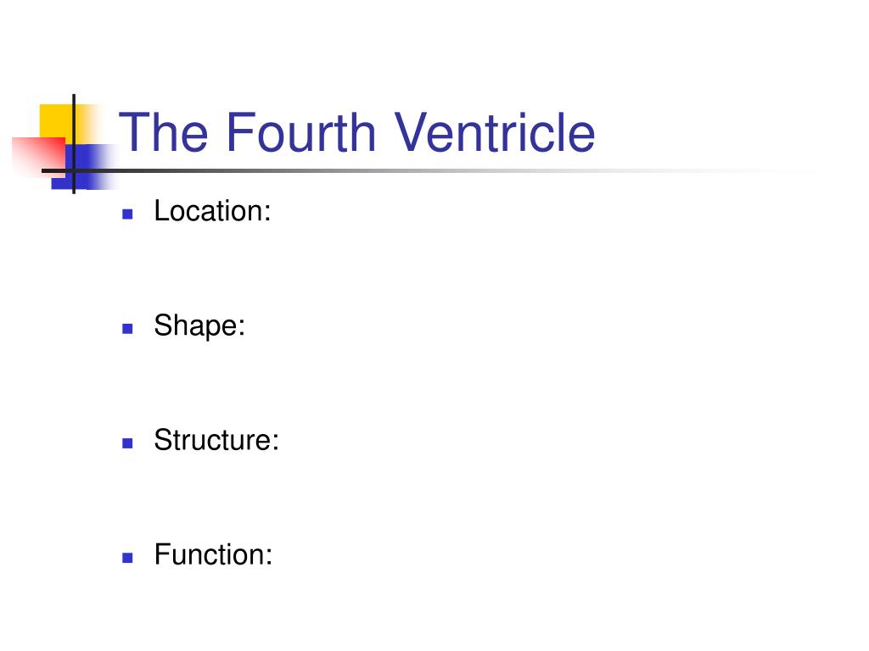Click the "Location:" bullet text
The width and height of the screenshot is (869, 651).
(x=212, y=211)
